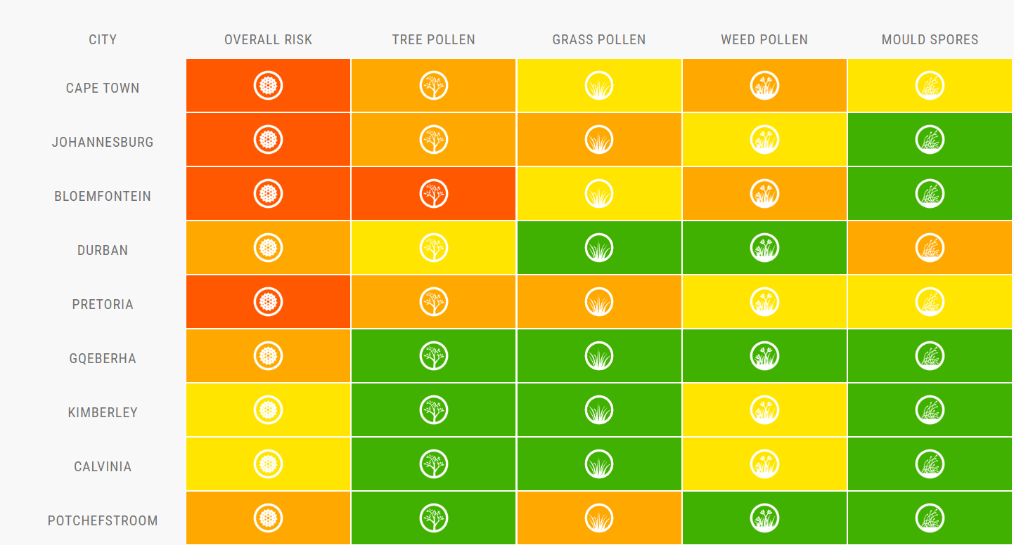Click the City column header

tap(103, 40)
